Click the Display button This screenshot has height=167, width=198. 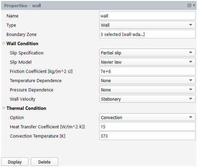click(x=15, y=162)
